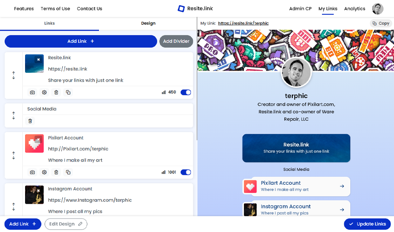Click the left panel vertical scrollbar
Image resolution: width=394 pixels, height=232 pixels.
click(x=197, y=79)
